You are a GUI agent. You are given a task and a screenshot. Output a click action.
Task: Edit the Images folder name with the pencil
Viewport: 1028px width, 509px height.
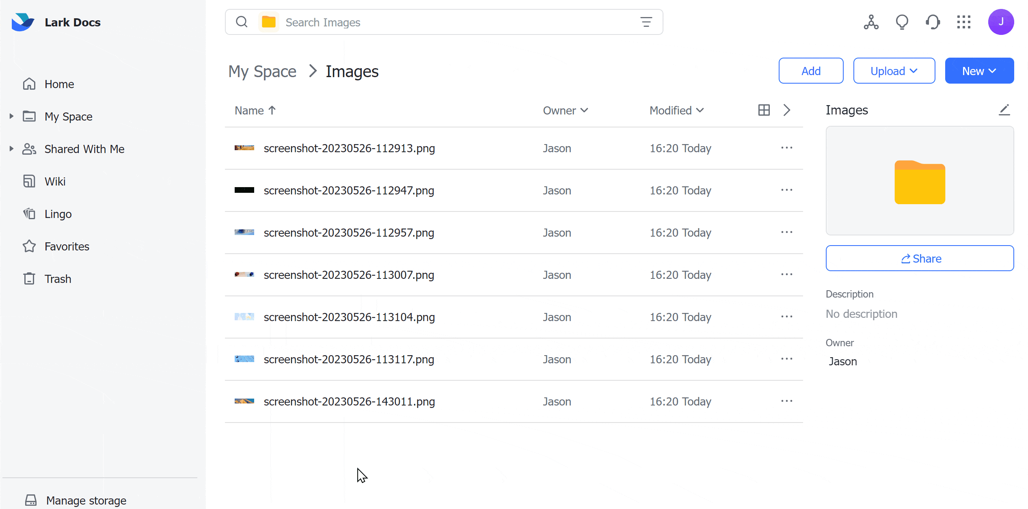point(1004,110)
